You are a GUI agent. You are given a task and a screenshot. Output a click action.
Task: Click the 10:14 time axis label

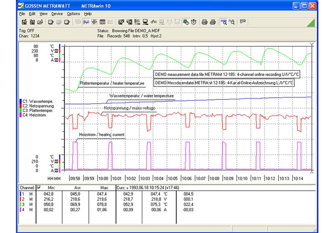(x=298, y=178)
